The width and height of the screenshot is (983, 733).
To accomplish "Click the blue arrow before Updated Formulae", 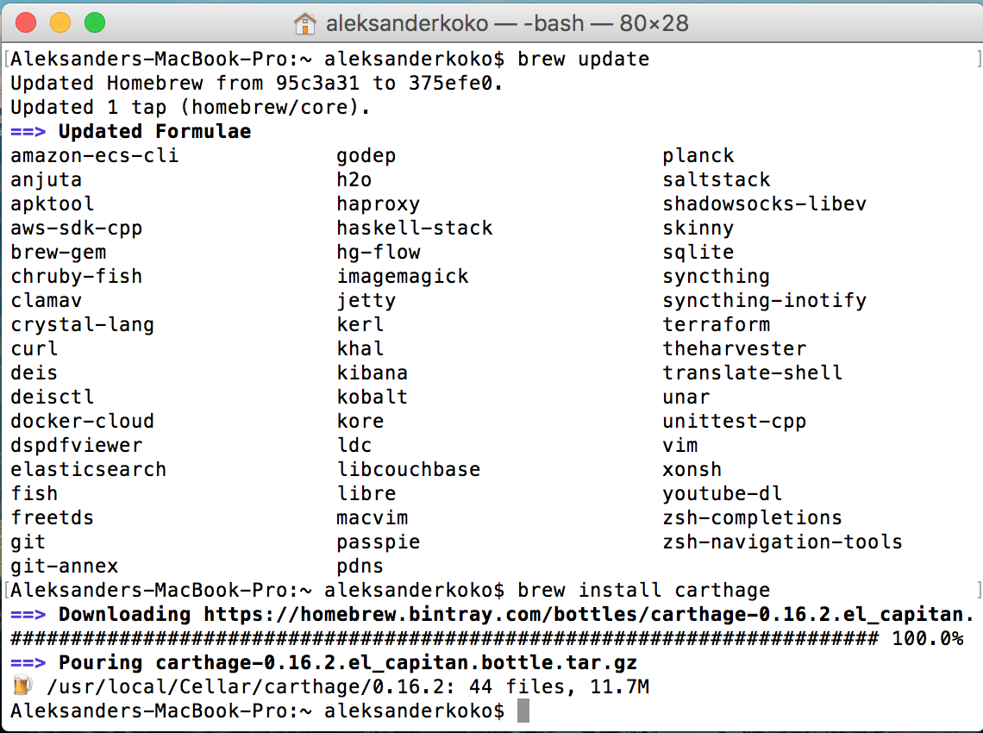I will click(x=32, y=132).
